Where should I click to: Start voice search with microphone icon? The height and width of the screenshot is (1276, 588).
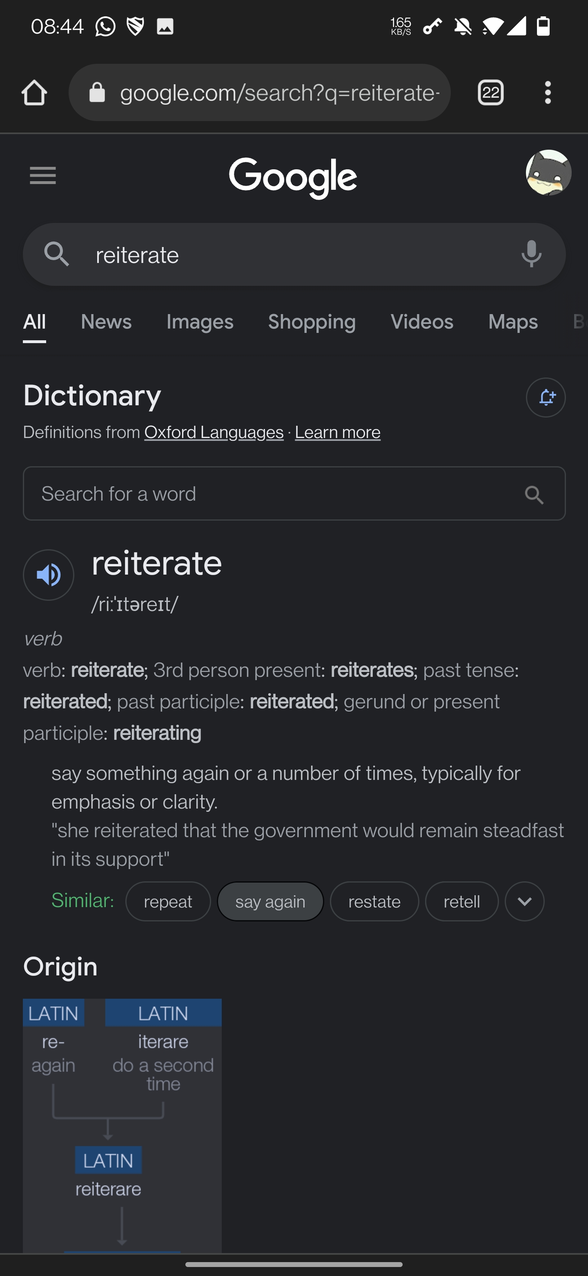[531, 254]
